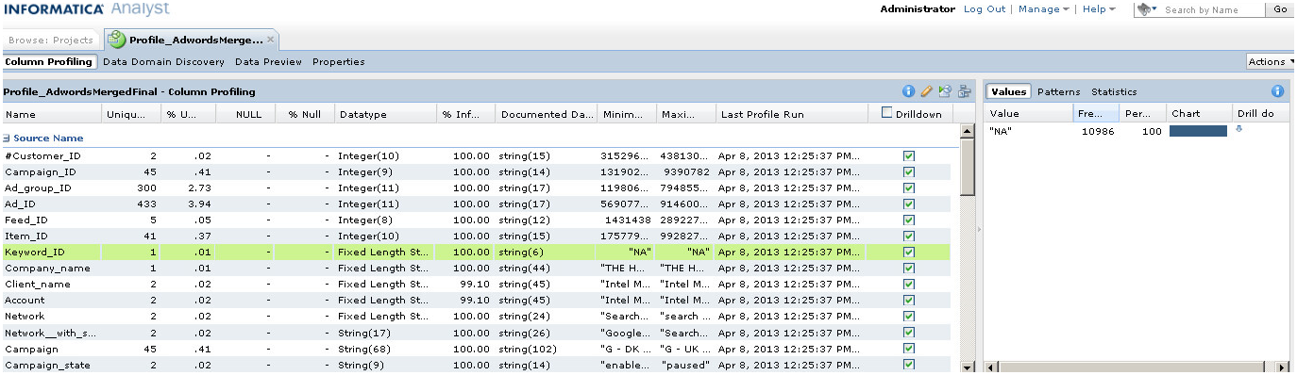Screen dimensions: 1297x375
Task: Select the Values tab
Action: click(1008, 91)
